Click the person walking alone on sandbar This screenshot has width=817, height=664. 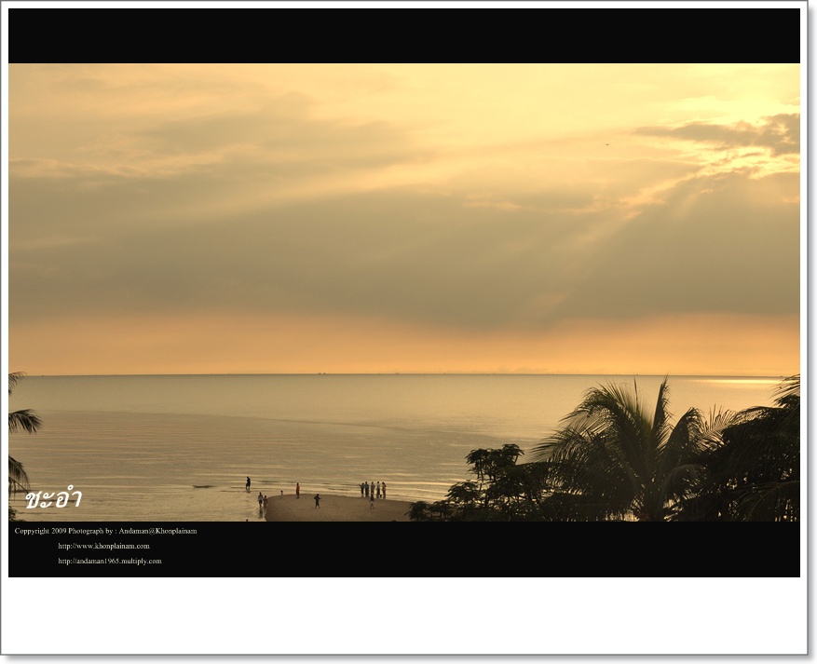(x=317, y=501)
